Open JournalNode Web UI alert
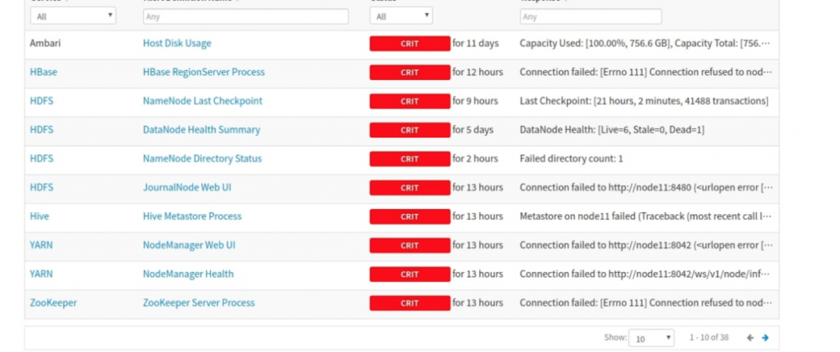Viewport: 840px width, 352px height. (x=187, y=188)
